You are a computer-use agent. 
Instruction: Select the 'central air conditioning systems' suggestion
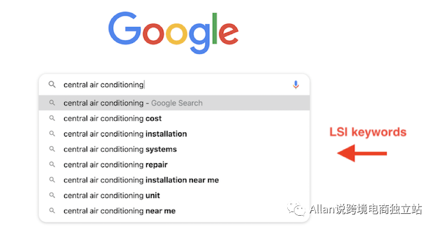[x=174, y=149]
